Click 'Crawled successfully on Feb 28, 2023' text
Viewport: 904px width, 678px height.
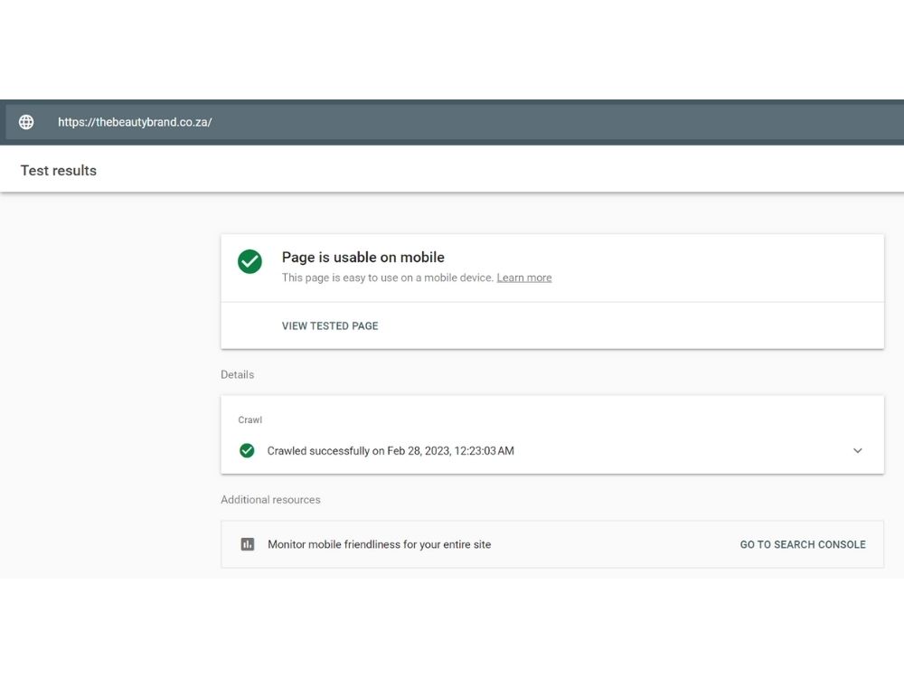click(391, 451)
